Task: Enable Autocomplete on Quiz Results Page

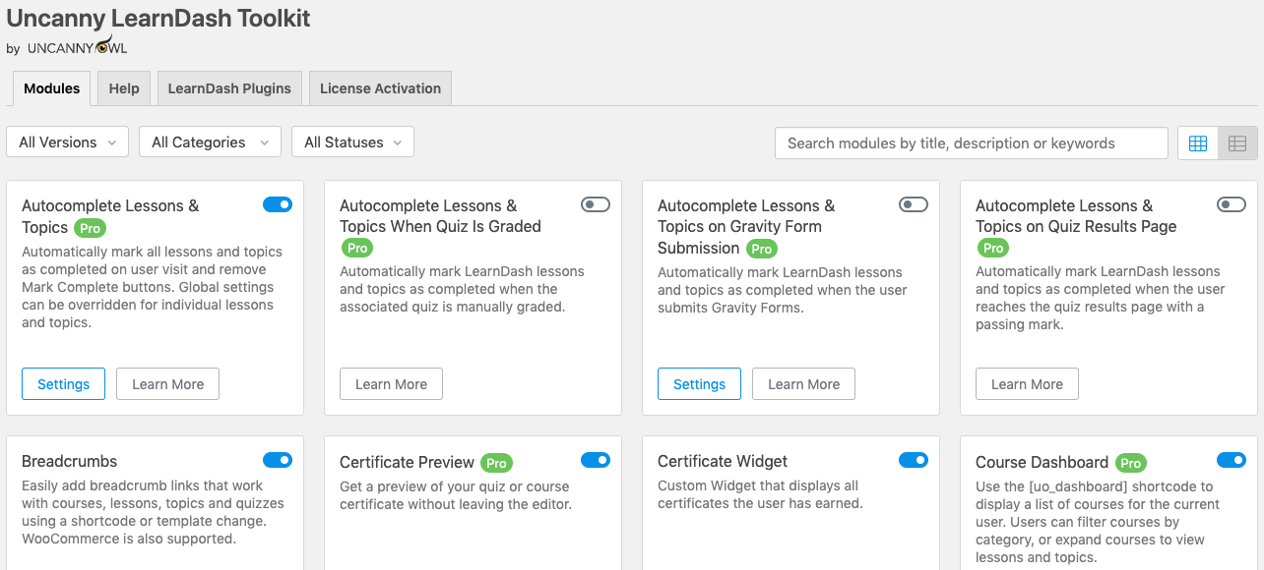Action: tap(1232, 204)
